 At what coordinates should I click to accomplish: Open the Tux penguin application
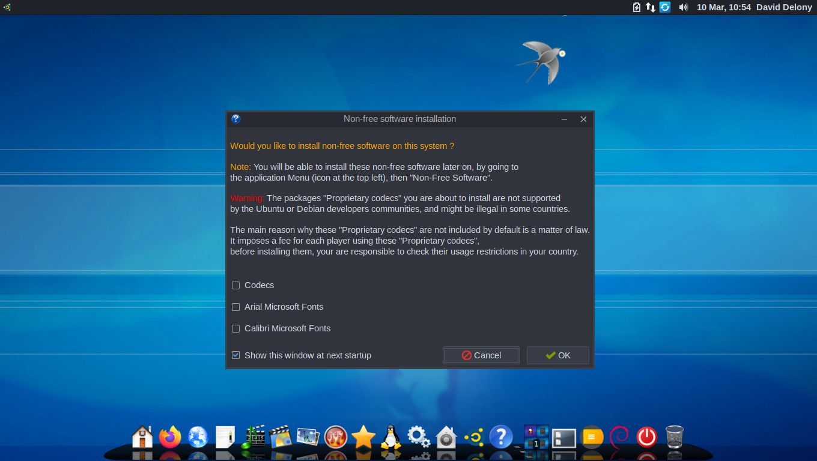[x=389, y=437]
